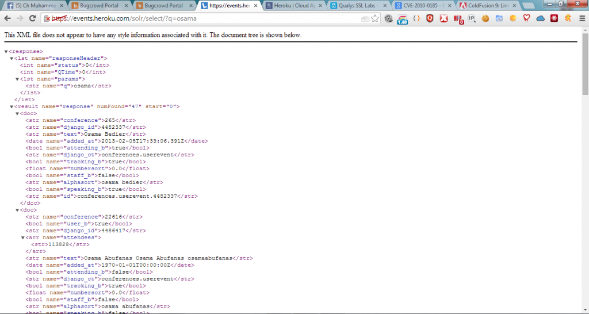Click the alphasort osama bedier line
The height and width of the screenshot is (314, 589).
point(94,182)
